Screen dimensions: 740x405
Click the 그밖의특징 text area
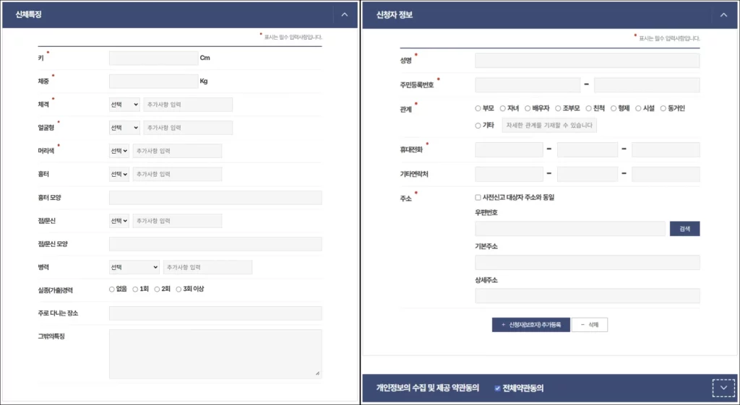click(x=215, y=354)
